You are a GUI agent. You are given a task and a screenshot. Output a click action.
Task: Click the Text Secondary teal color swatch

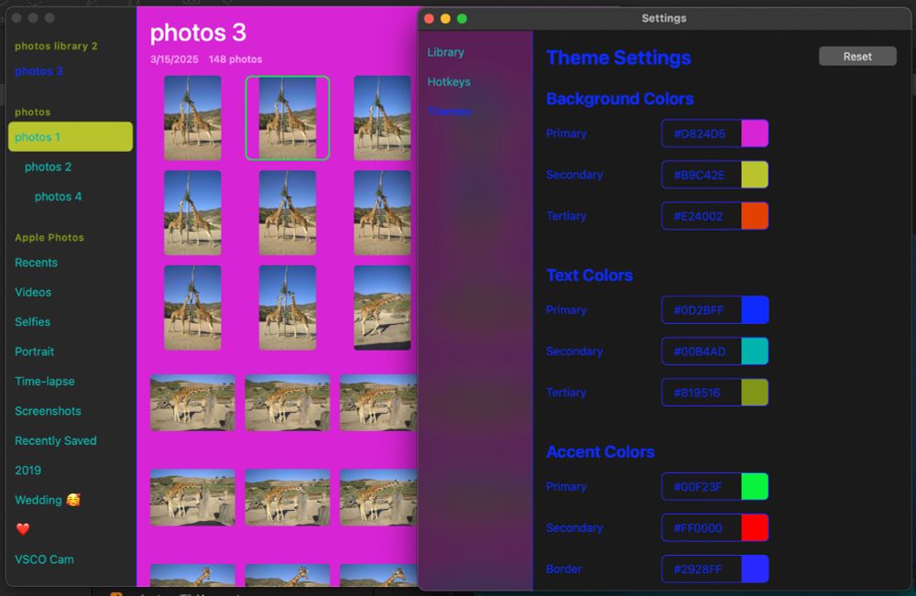[754, 352]
